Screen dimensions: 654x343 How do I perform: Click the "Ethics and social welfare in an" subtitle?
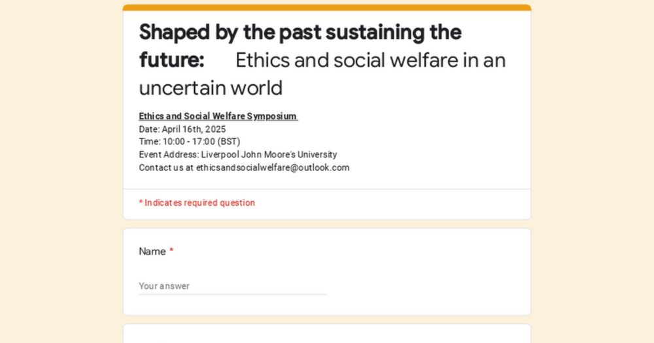coord(370,60)
